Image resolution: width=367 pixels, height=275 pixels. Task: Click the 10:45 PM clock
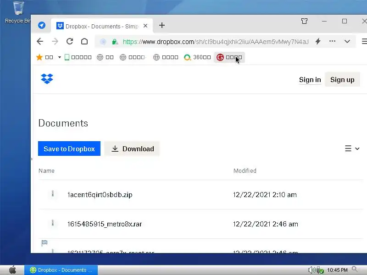click(337, 270)
